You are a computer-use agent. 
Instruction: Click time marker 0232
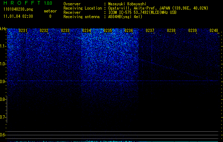44,31
